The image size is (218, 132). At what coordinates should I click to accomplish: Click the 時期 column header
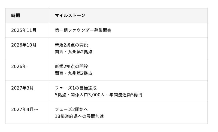click(16, 16)
